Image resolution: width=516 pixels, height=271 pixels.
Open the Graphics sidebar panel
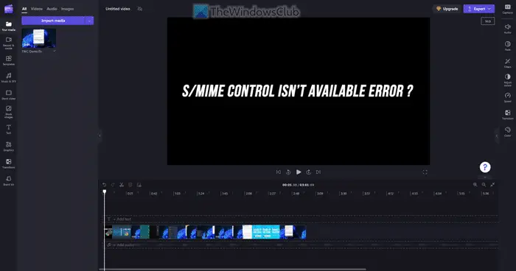point(9,147)
